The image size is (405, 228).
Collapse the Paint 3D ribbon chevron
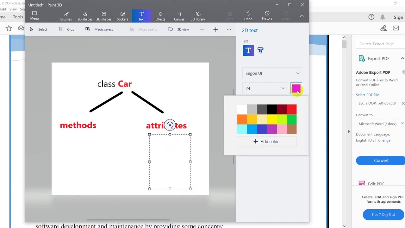click(x=302, y=16)
